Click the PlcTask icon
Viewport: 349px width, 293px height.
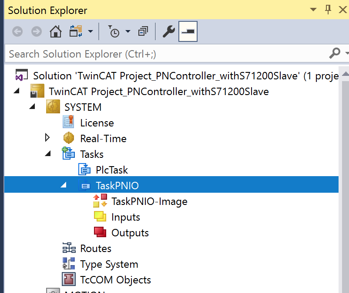click(x=84, y=169)
